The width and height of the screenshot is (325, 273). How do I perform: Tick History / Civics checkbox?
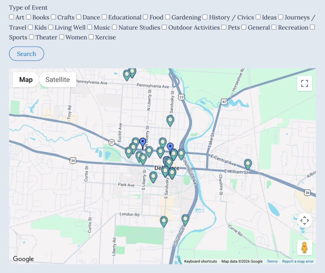pyautogui.click(x=205, y=17)
